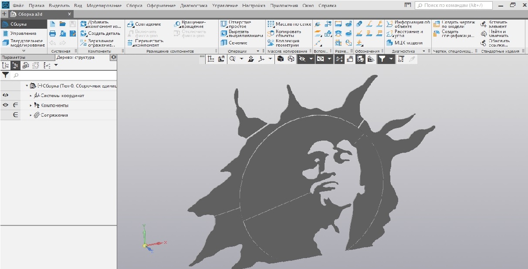The image size is (528, 269).
Task: Select the Pattern by grid tool
Action: tap(289, 24)
